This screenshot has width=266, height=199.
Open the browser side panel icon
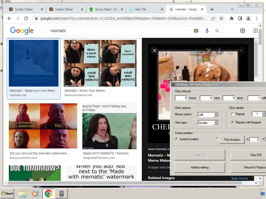click(240, 18)
